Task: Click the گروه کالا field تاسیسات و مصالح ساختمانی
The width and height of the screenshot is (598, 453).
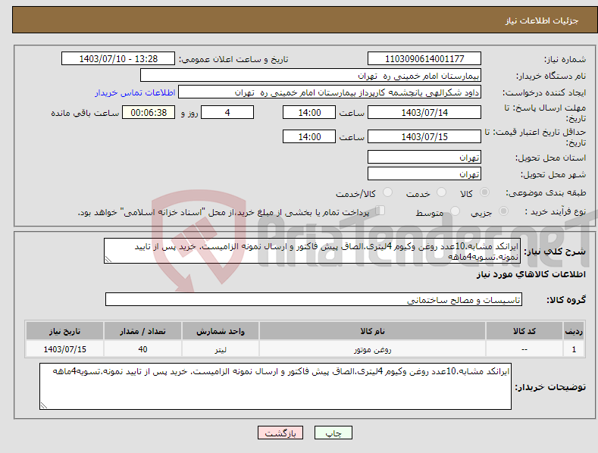Action: [x=314, y=300]
